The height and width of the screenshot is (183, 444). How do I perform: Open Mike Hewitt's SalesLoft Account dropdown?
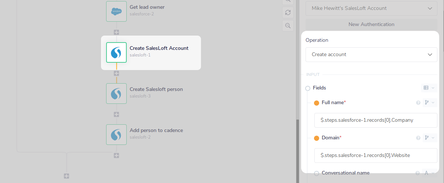(x=371, y=8)
